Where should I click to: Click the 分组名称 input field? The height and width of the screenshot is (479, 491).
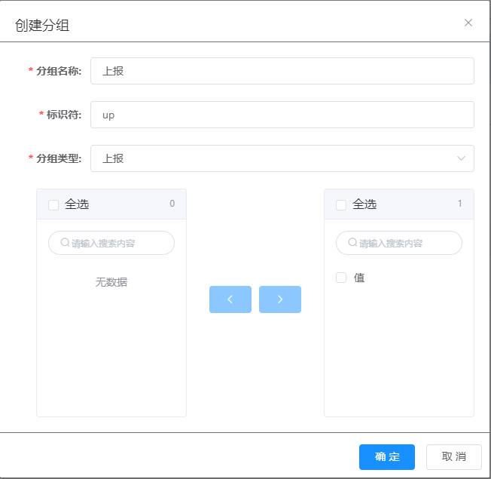(282, 71)
